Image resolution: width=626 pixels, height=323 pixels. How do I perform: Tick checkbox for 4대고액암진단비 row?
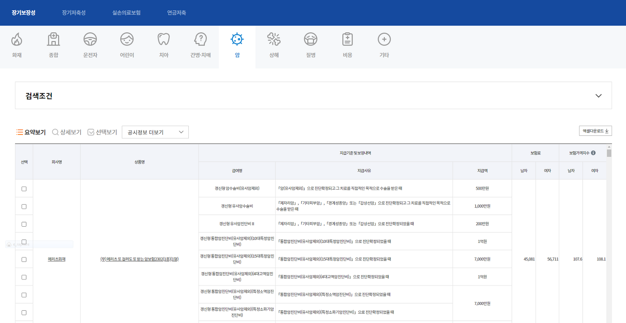(24, 277)
